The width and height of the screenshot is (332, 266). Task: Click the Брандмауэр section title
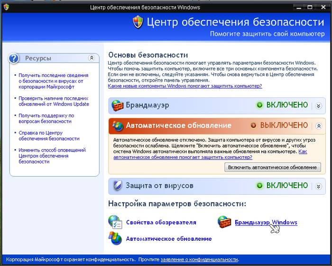(148, 105)
